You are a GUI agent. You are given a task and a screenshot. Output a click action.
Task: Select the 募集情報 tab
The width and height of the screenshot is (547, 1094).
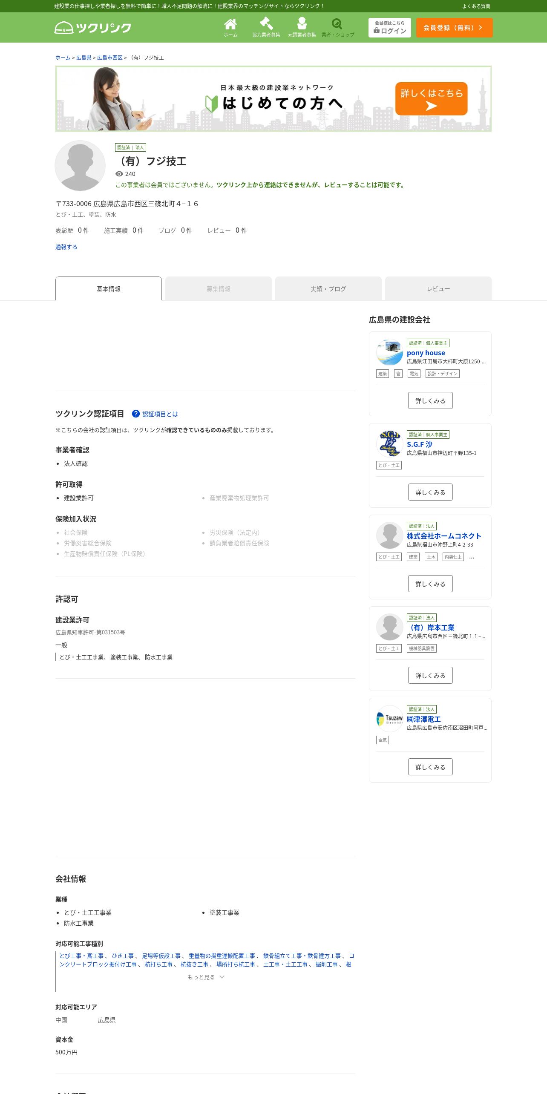pyautogui.click(x=219, y=288)
